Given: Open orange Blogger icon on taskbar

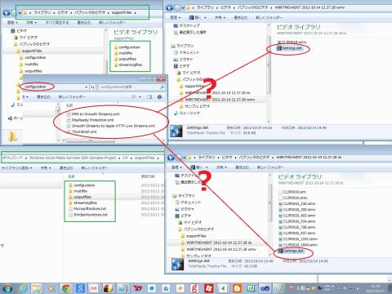Looking at the screenshot, I should 237,288.
